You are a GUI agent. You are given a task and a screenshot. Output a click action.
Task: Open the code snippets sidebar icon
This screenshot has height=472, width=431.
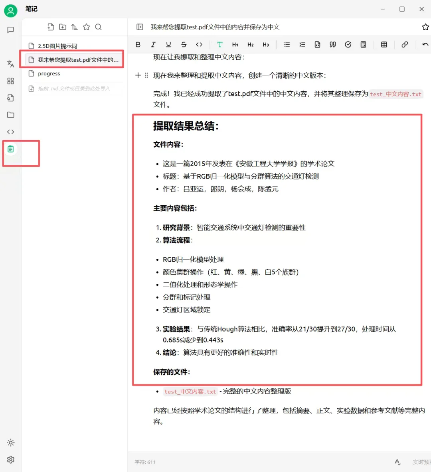coord(10,132)
